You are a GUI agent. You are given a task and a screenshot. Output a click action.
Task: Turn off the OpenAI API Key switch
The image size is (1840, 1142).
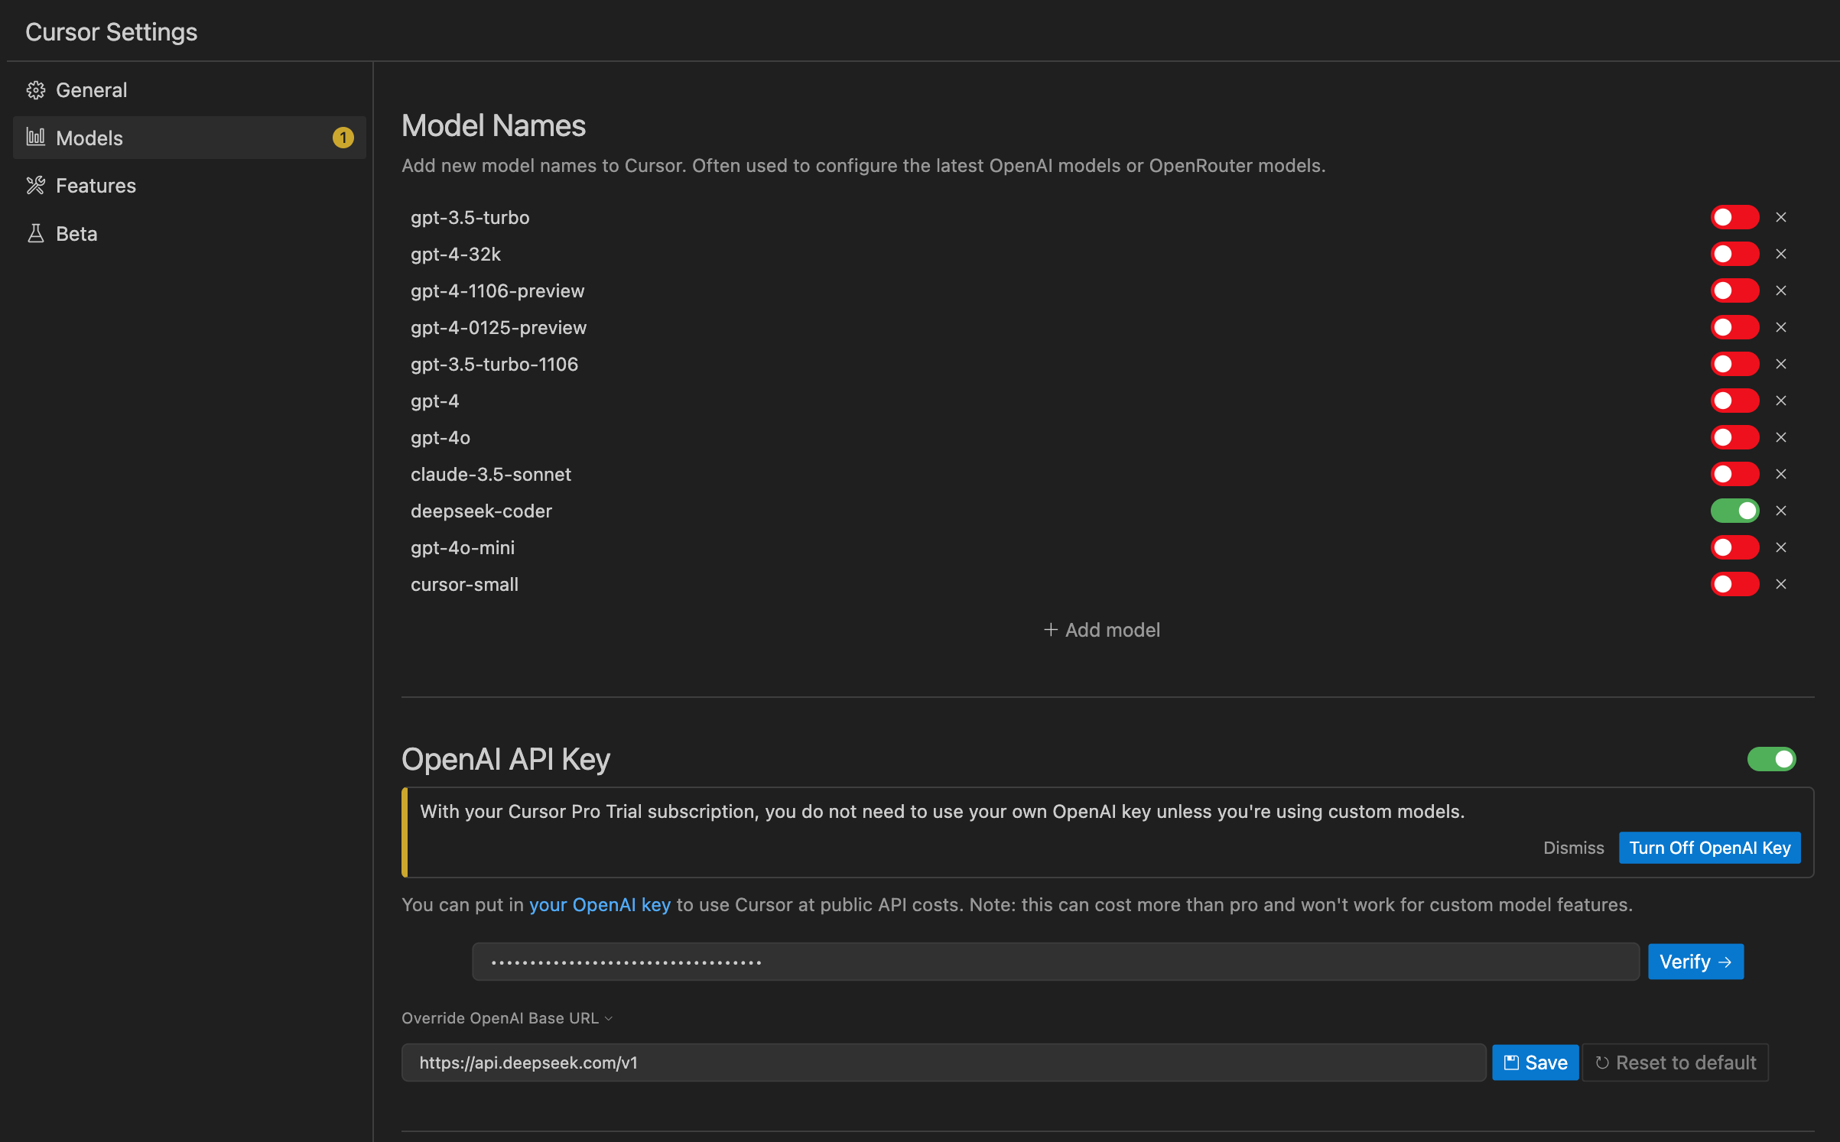[1771, 759]
